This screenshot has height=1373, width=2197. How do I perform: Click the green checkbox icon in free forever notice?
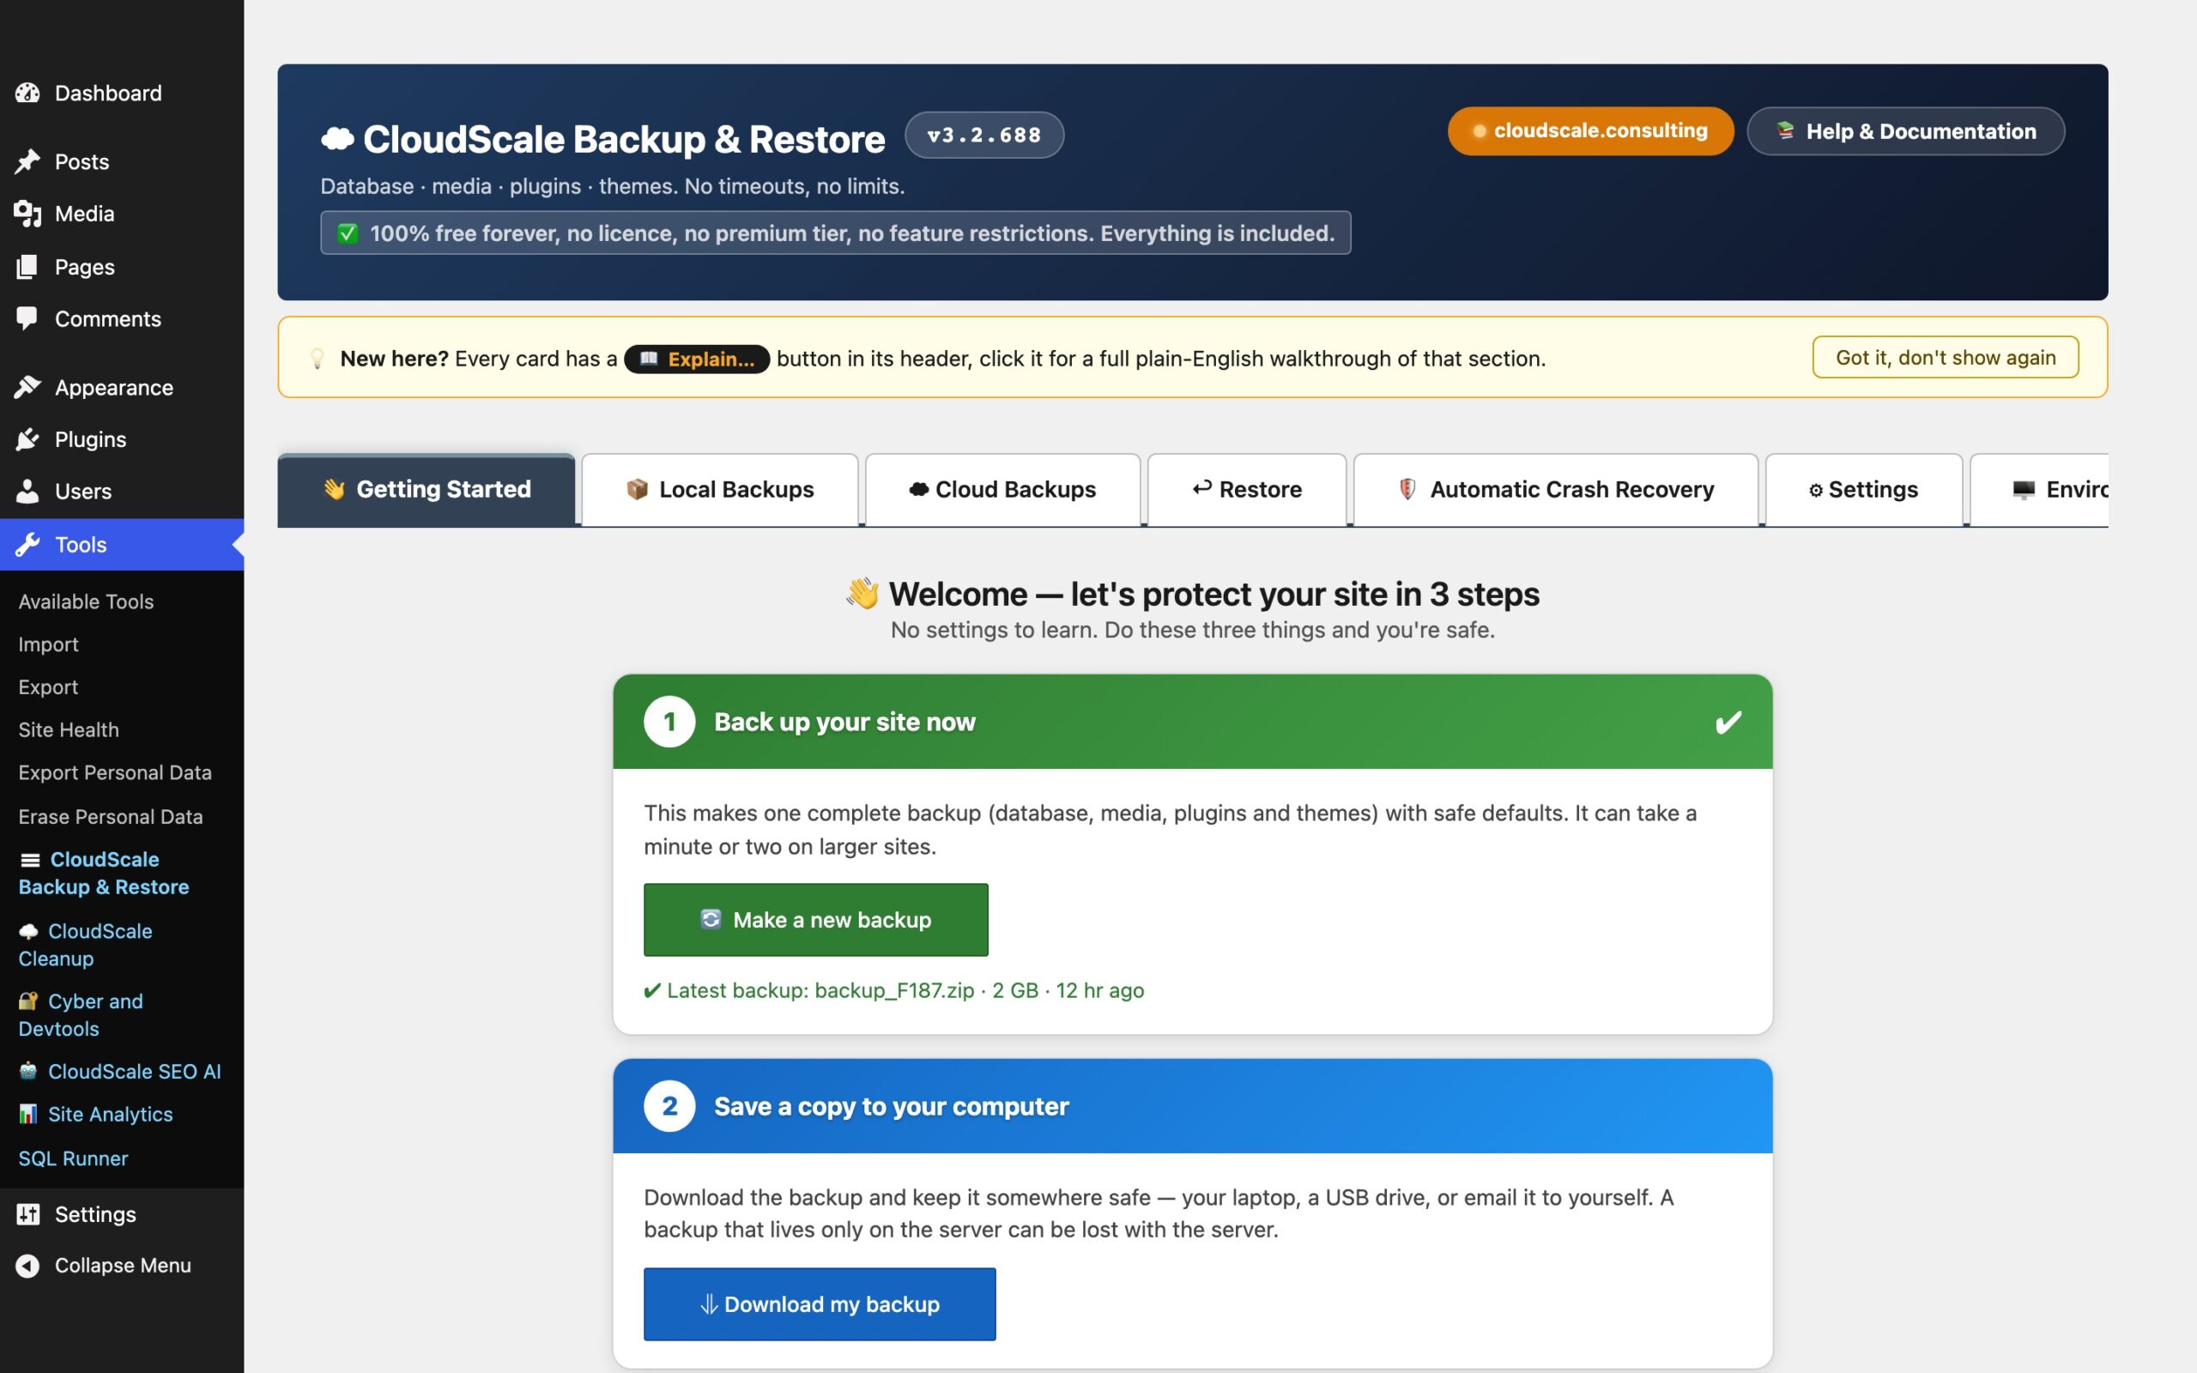coord(348,233)
